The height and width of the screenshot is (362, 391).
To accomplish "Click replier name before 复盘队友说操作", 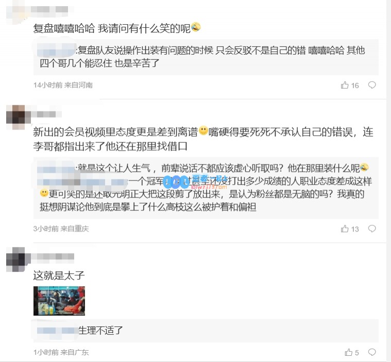I will pos(57,50).
